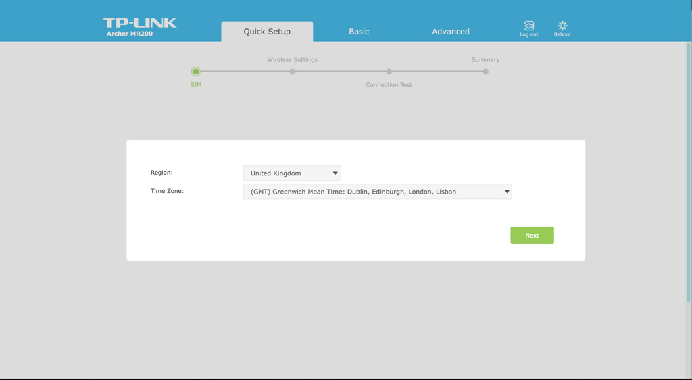
Task: Click the Summary step dot
Action: (485, 72)
